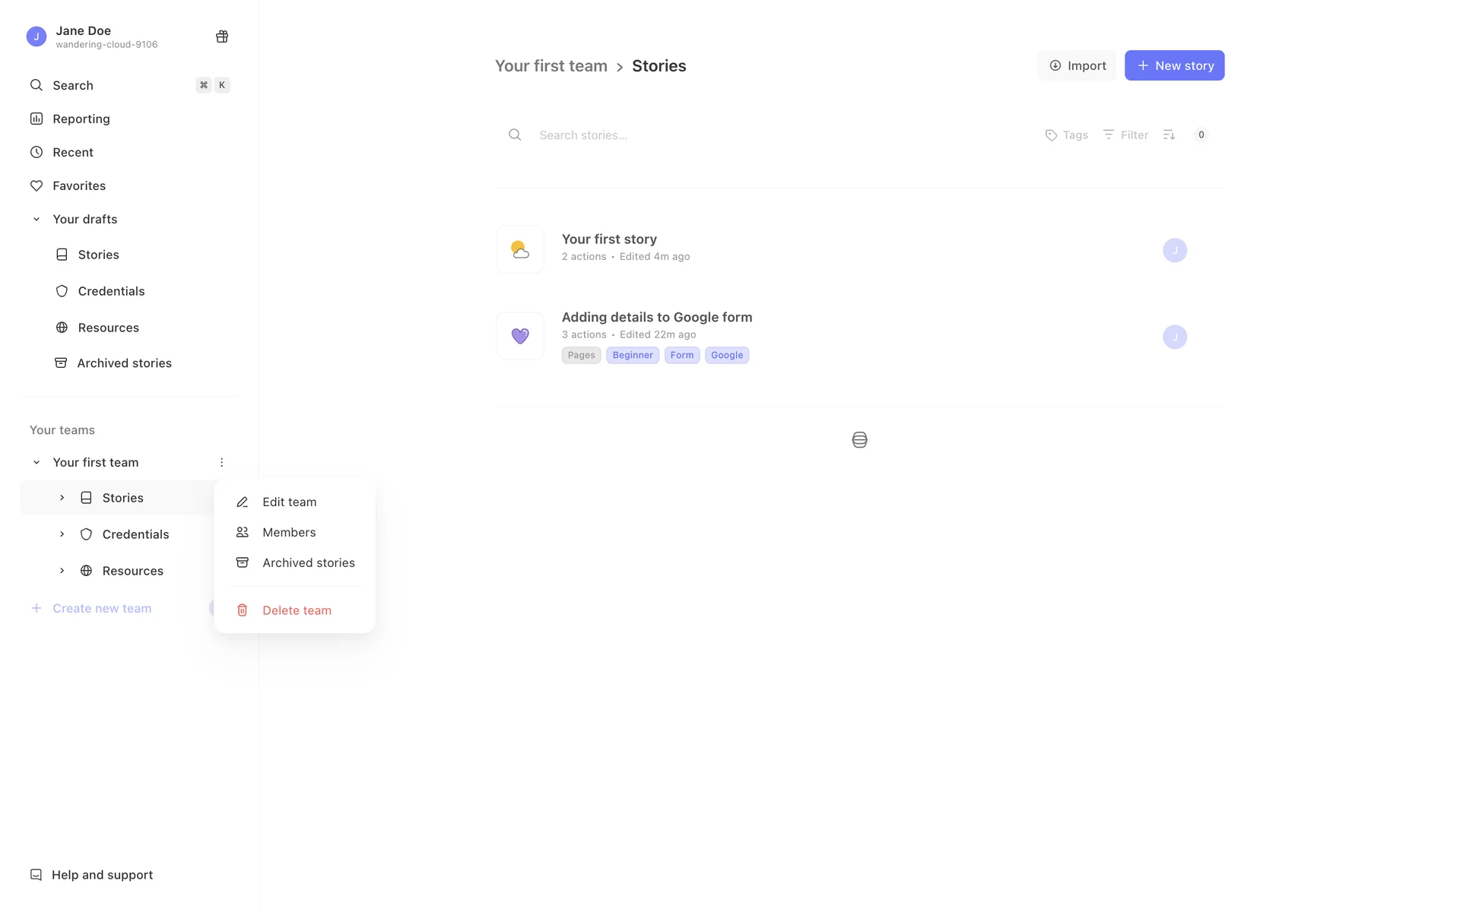Click the Search stories input field
The image size is (1460, 912).
(x=776, y=135)
